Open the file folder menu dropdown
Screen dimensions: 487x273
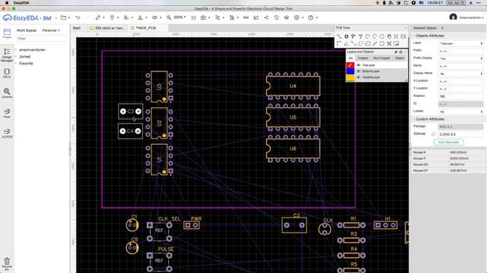(65, 17)
